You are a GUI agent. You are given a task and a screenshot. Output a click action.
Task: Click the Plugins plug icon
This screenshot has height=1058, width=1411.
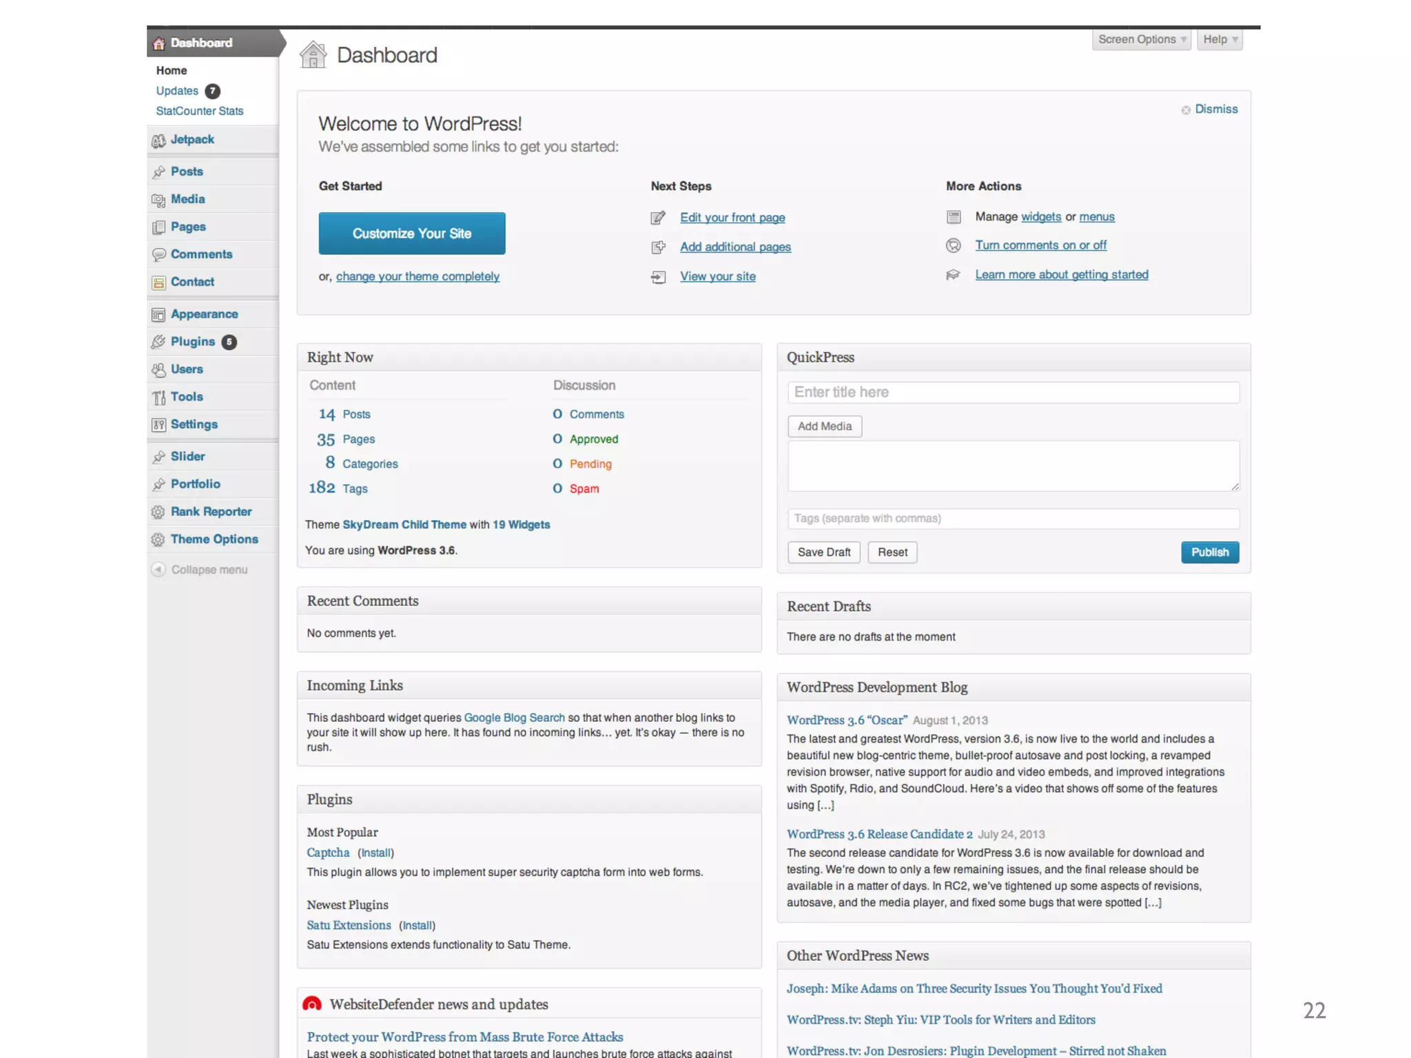pyautogui.click(x=158, y=342)
